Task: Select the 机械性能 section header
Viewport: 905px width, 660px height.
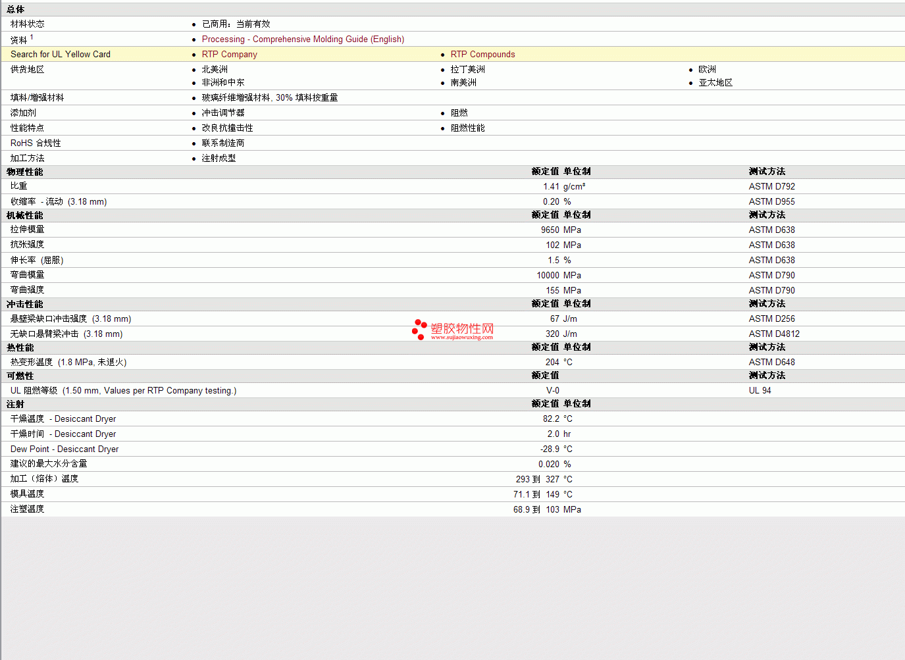Action: 25,215
